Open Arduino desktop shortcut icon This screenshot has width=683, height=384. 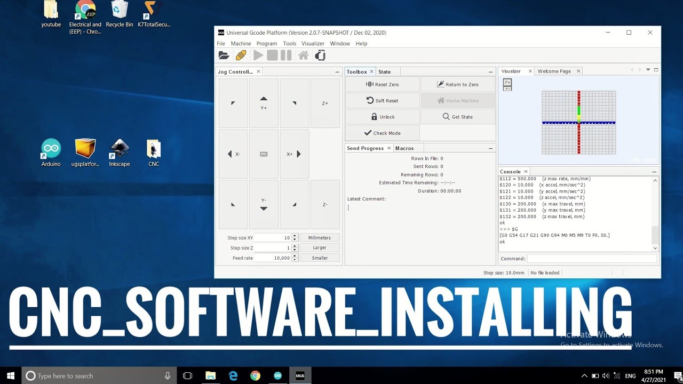[51, 153]
